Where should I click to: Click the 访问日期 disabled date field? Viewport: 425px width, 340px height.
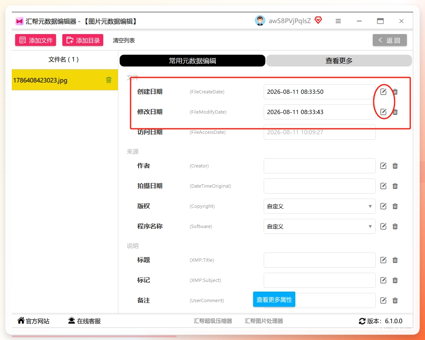click(x=320, y=132)
